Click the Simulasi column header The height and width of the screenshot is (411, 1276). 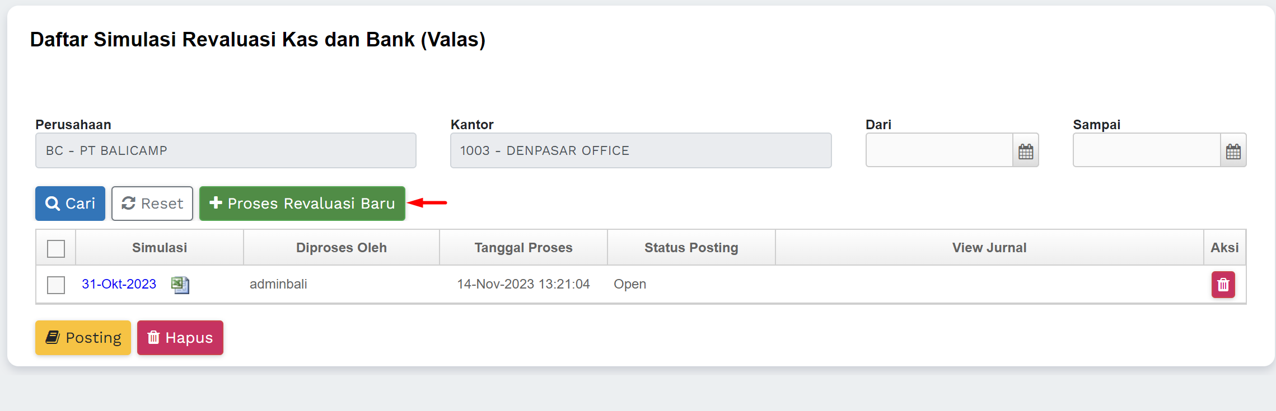pyautogui.click(x=160, y=248)
